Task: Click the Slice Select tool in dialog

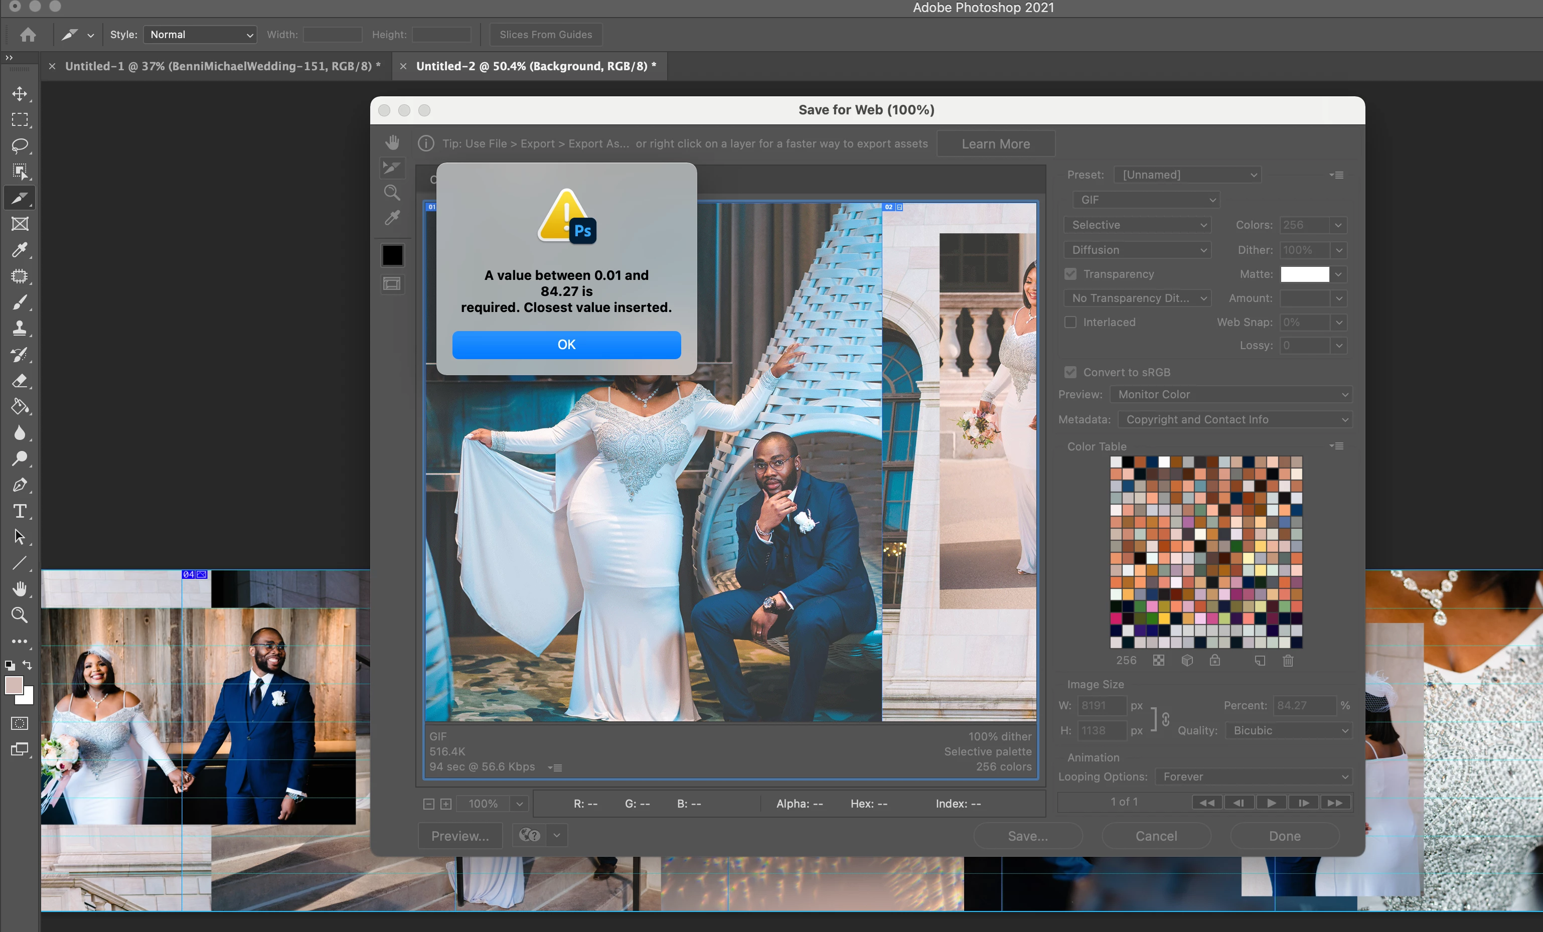Action: [x=392, y=167]
